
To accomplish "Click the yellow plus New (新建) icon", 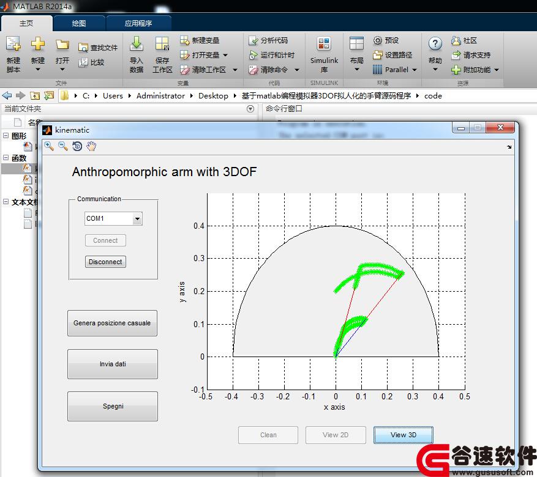I will [38, 43].
